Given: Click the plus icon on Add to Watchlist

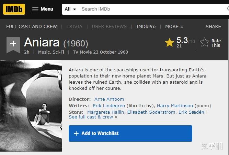Looking at the screenshot, I should coord(76,133).
